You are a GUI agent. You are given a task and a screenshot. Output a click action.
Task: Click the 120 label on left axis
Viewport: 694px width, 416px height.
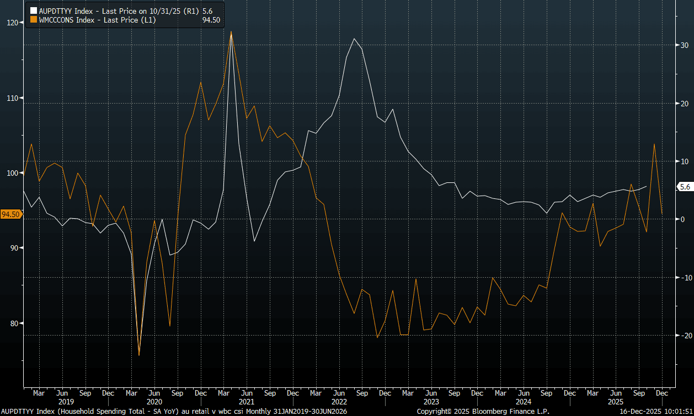11,23
